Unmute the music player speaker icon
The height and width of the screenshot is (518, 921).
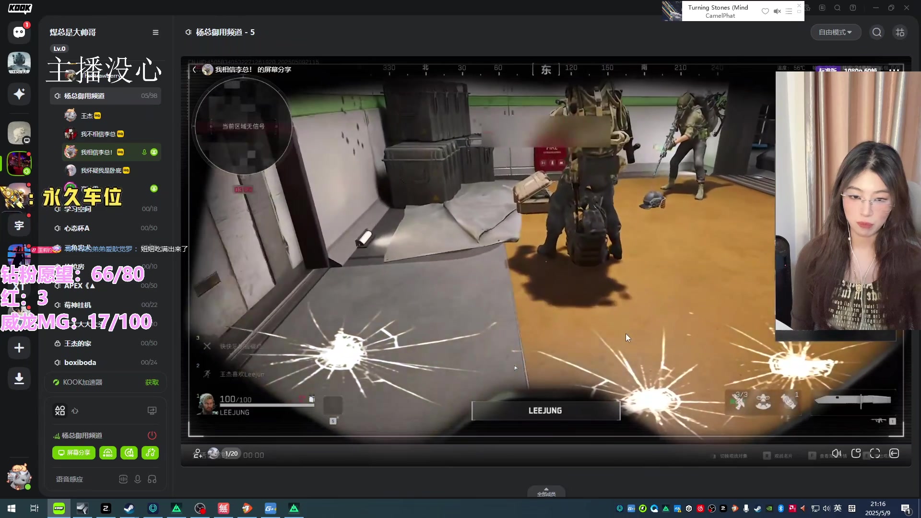[x=777, y=11]
